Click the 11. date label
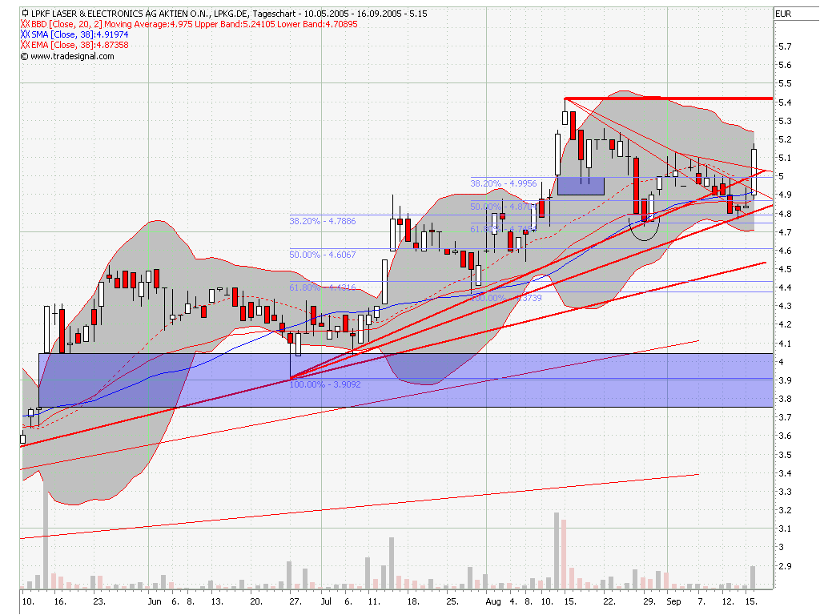The height and width of the screenshot is (615, 820). coord(373,601)
